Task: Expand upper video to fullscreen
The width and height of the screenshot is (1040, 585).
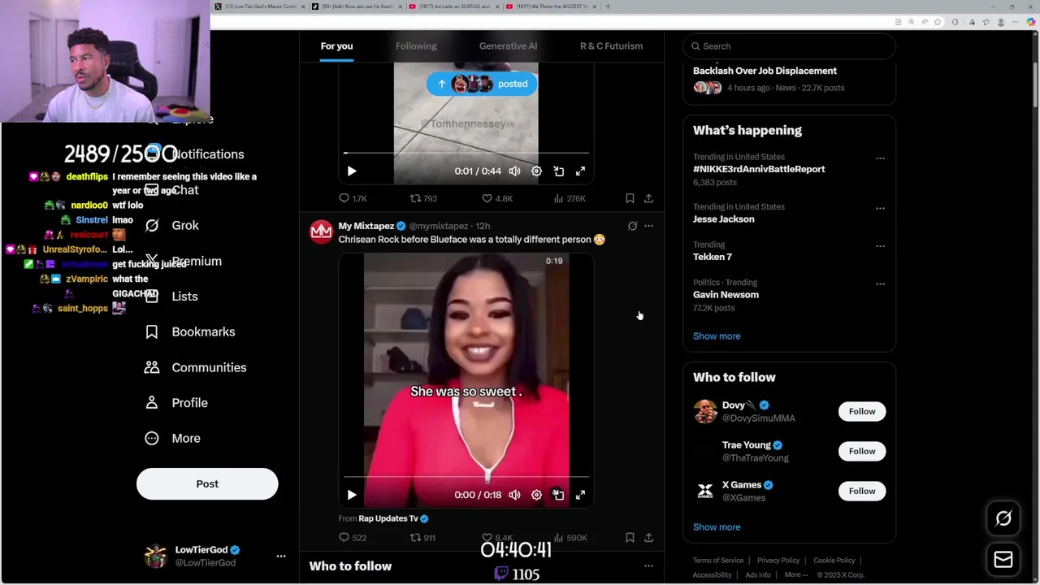Action: click(580, 171)
